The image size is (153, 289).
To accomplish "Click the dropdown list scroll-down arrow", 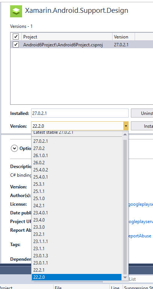I will (x=125, y=277).
